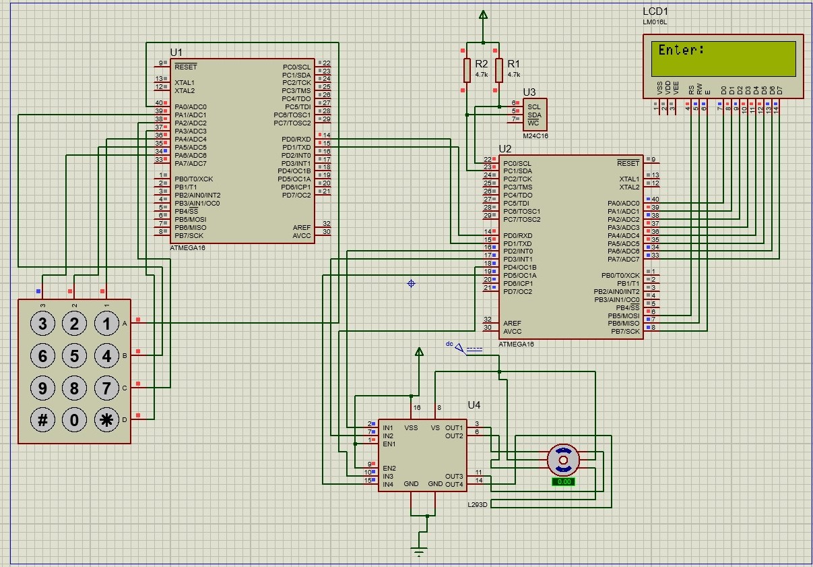Click the EN1 pin label on U4

[x=389, y=444]
